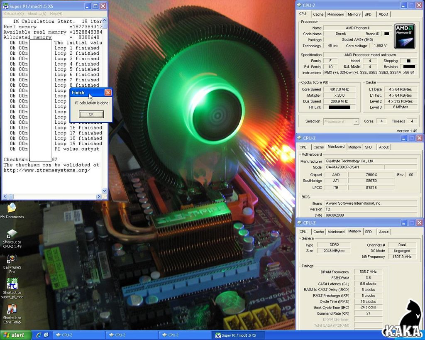Click Super PI horizontal scrollbar right arrow
The width and height of the screenshot is (425, 340).
click(99, 196)
